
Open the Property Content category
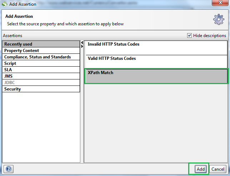(x=41, y=51)
